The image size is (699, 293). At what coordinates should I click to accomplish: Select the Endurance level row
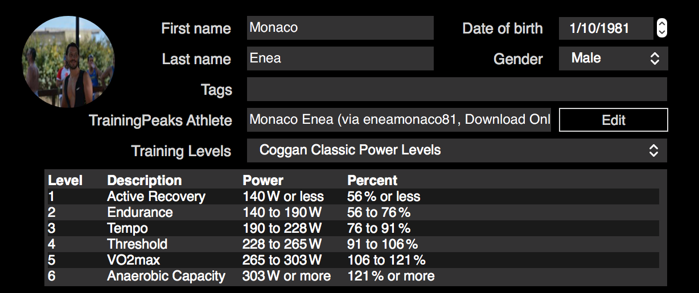point(351,212)
